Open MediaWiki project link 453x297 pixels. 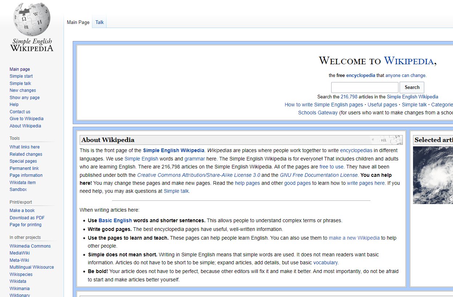click(x=20, y=253)
